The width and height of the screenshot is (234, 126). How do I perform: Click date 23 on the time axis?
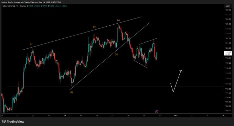point(49,115)
